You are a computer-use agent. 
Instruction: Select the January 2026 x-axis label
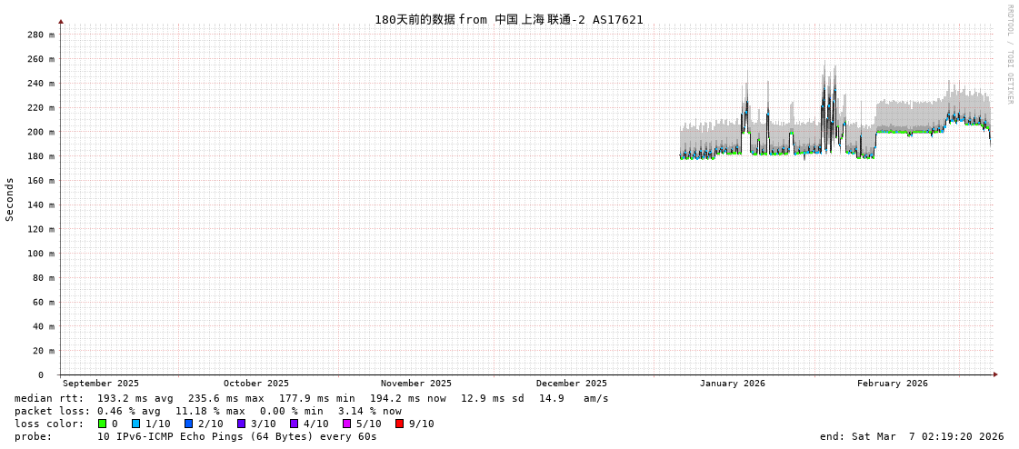coord(732,384)
